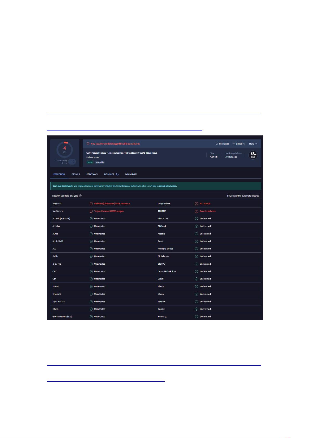This screenshot has width=310, height=438.
Task: Click the Last Analysis Date value 1 minute ago
Action: click(231, 157)
